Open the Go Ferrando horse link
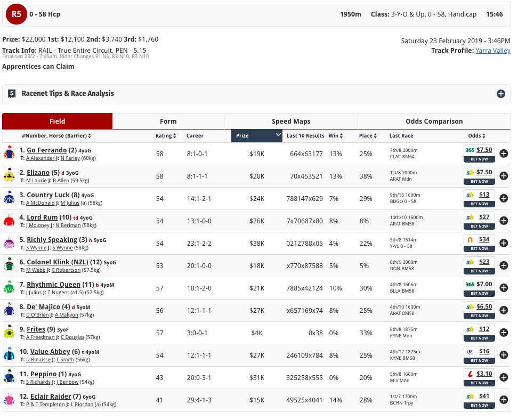 tap(46, 150)
